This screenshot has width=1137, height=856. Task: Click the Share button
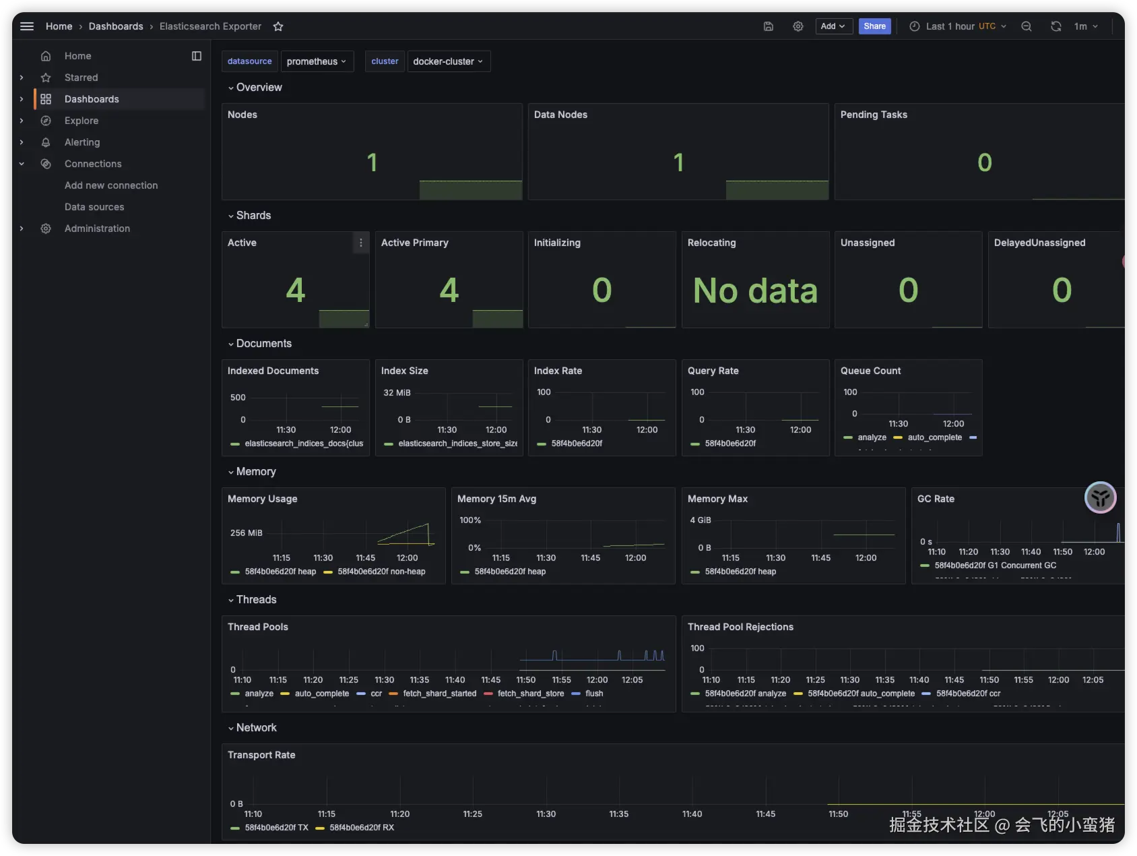coord(874,26)
